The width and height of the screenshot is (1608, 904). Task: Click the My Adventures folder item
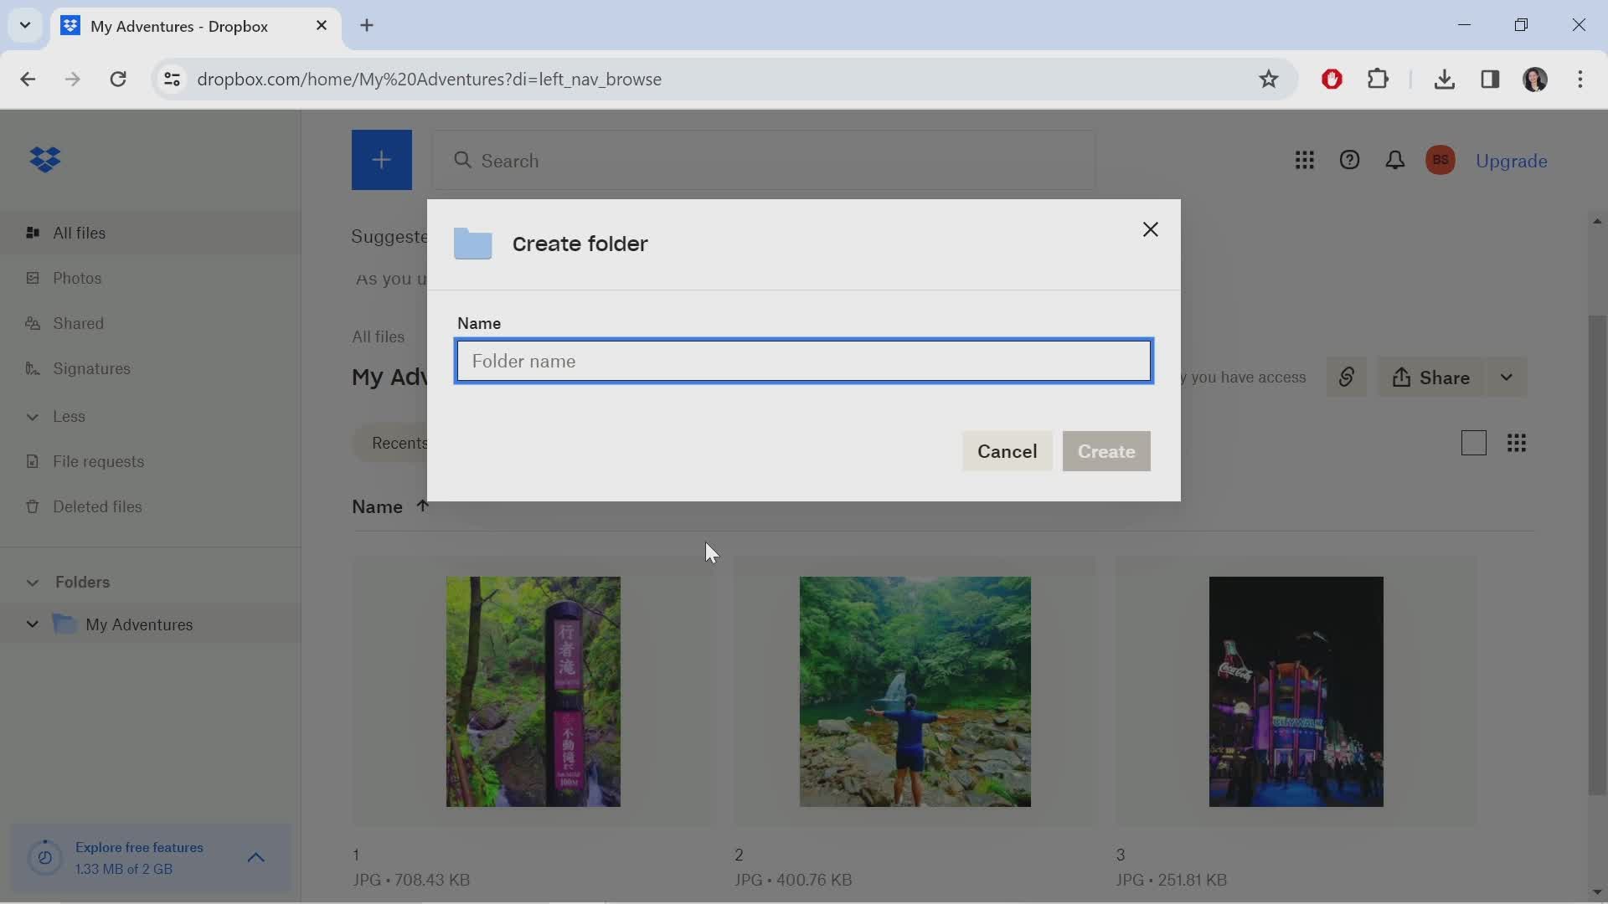(x=138, y=624)
